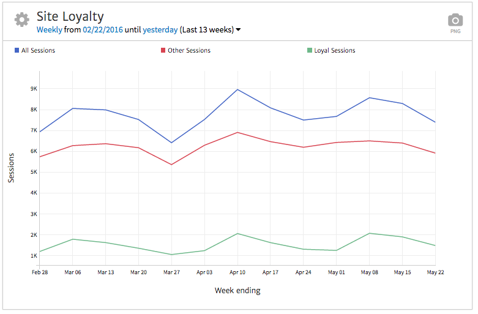Select Loyal Sessions point at May 08
Image resolution: width=478 pixels, height=314 pixels.
coord(370,233)
